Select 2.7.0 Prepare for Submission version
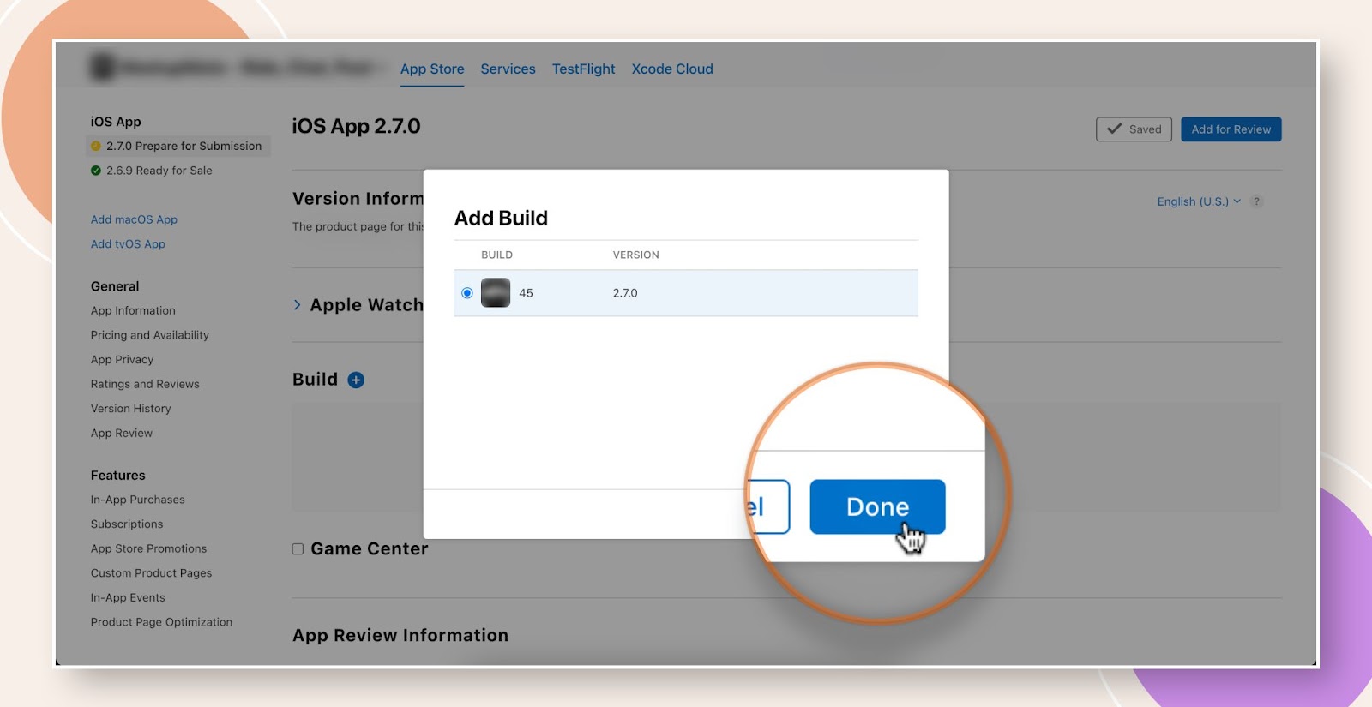Viewport: 1372px width, 707px height. 178,146
